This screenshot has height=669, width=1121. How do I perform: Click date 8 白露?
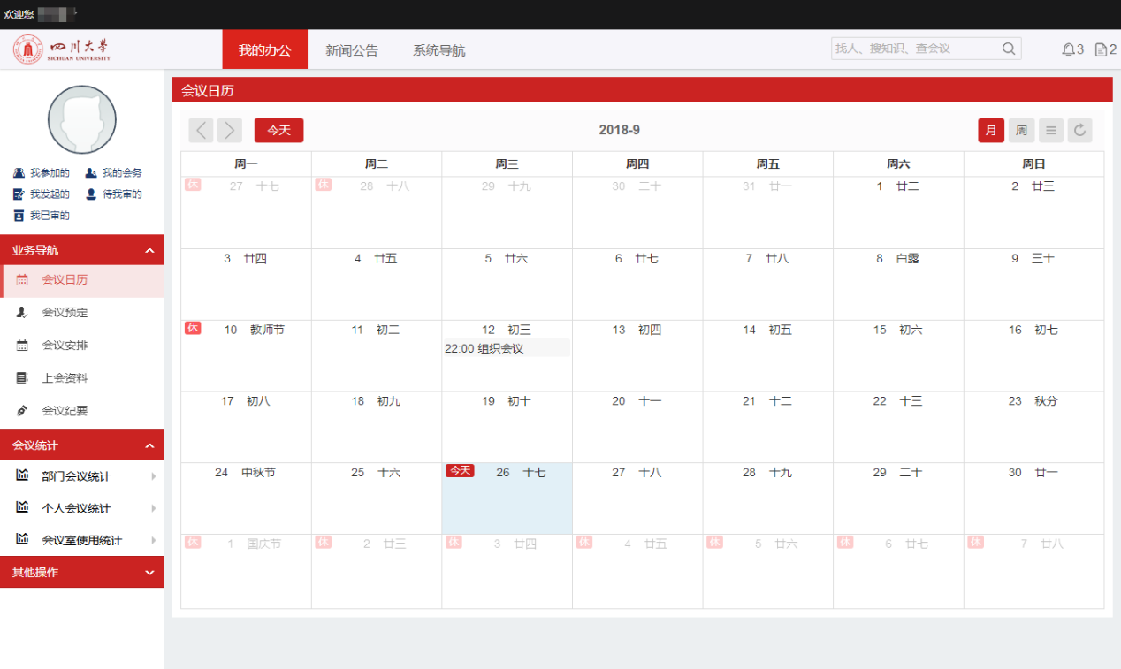[x=898, y=259]
